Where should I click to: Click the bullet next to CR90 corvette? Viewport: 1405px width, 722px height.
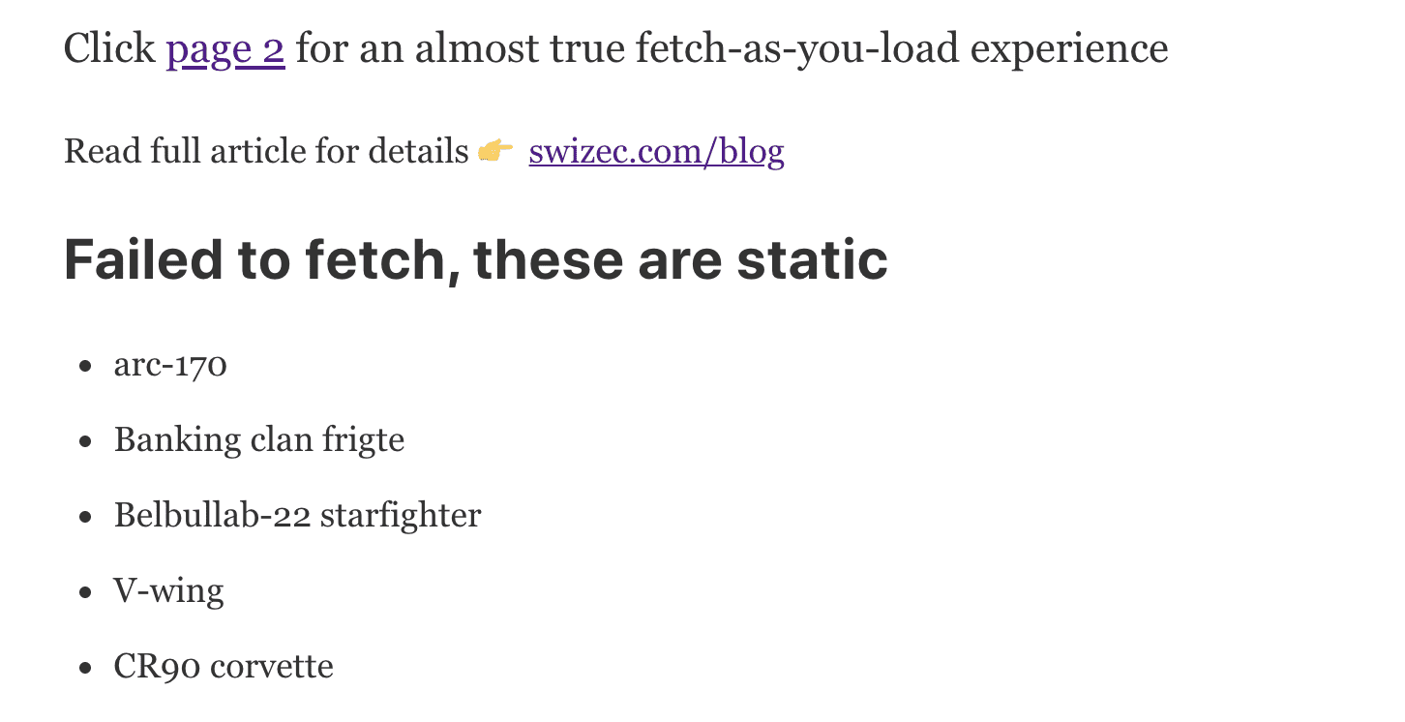click(86, 668)
